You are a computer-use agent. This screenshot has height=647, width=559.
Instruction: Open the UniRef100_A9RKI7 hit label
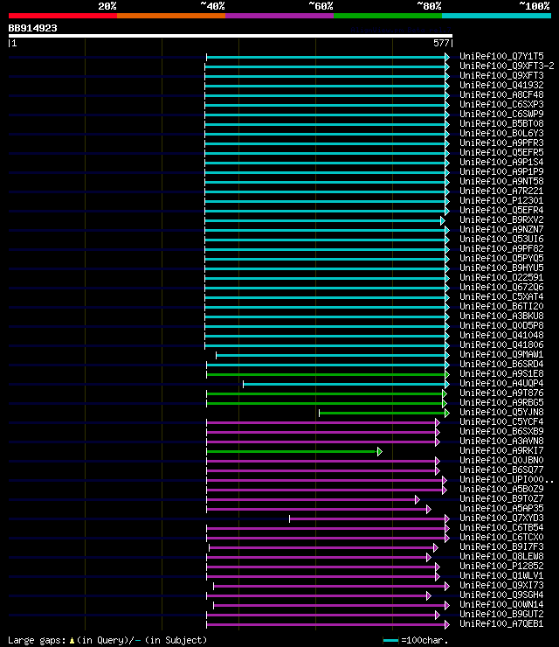click(x=501, y=450)
